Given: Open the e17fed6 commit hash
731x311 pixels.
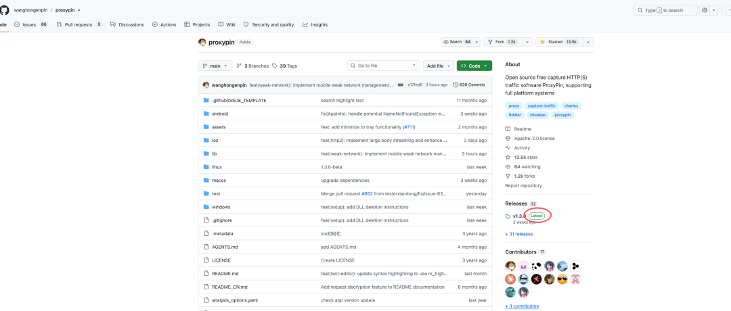Looking at the screenshot, I should [x=415, y=85].
